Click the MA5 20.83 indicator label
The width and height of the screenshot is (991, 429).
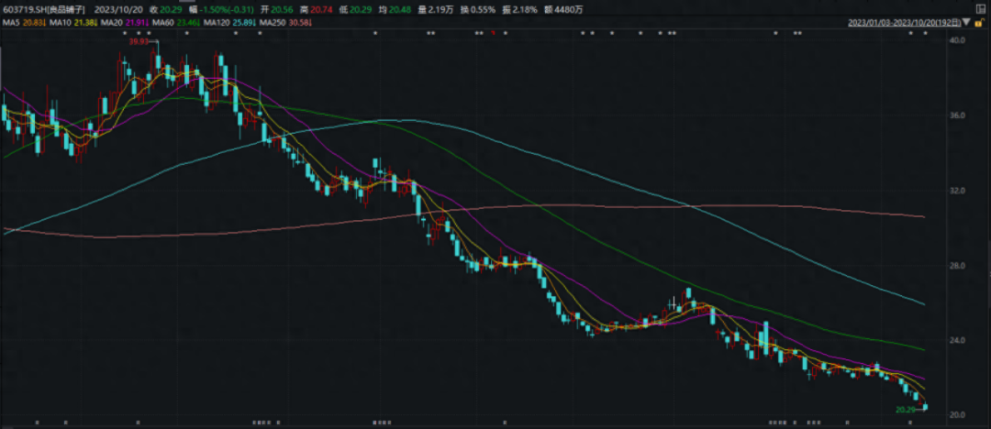point(23,23)
